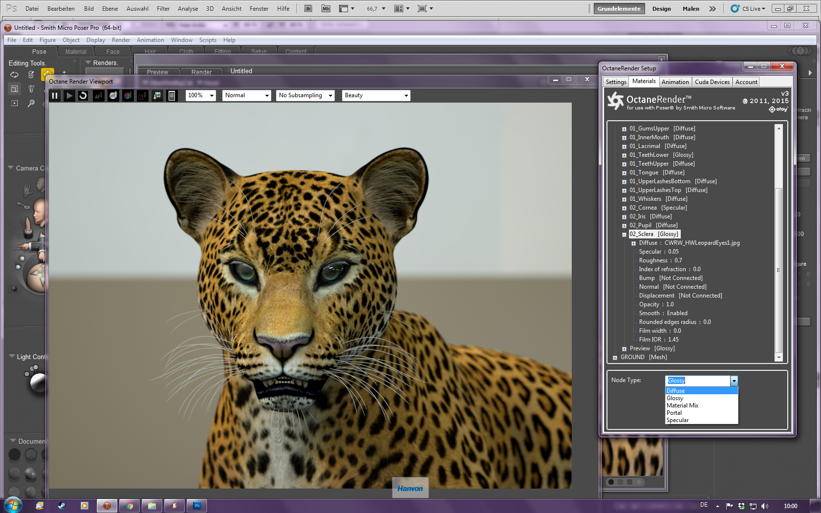Open the Beauty render pass dropdown
The width and height of the screenshot is (821, 513).
tap(376, 96)
